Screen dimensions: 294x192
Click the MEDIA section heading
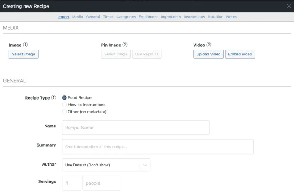(11, 28)
